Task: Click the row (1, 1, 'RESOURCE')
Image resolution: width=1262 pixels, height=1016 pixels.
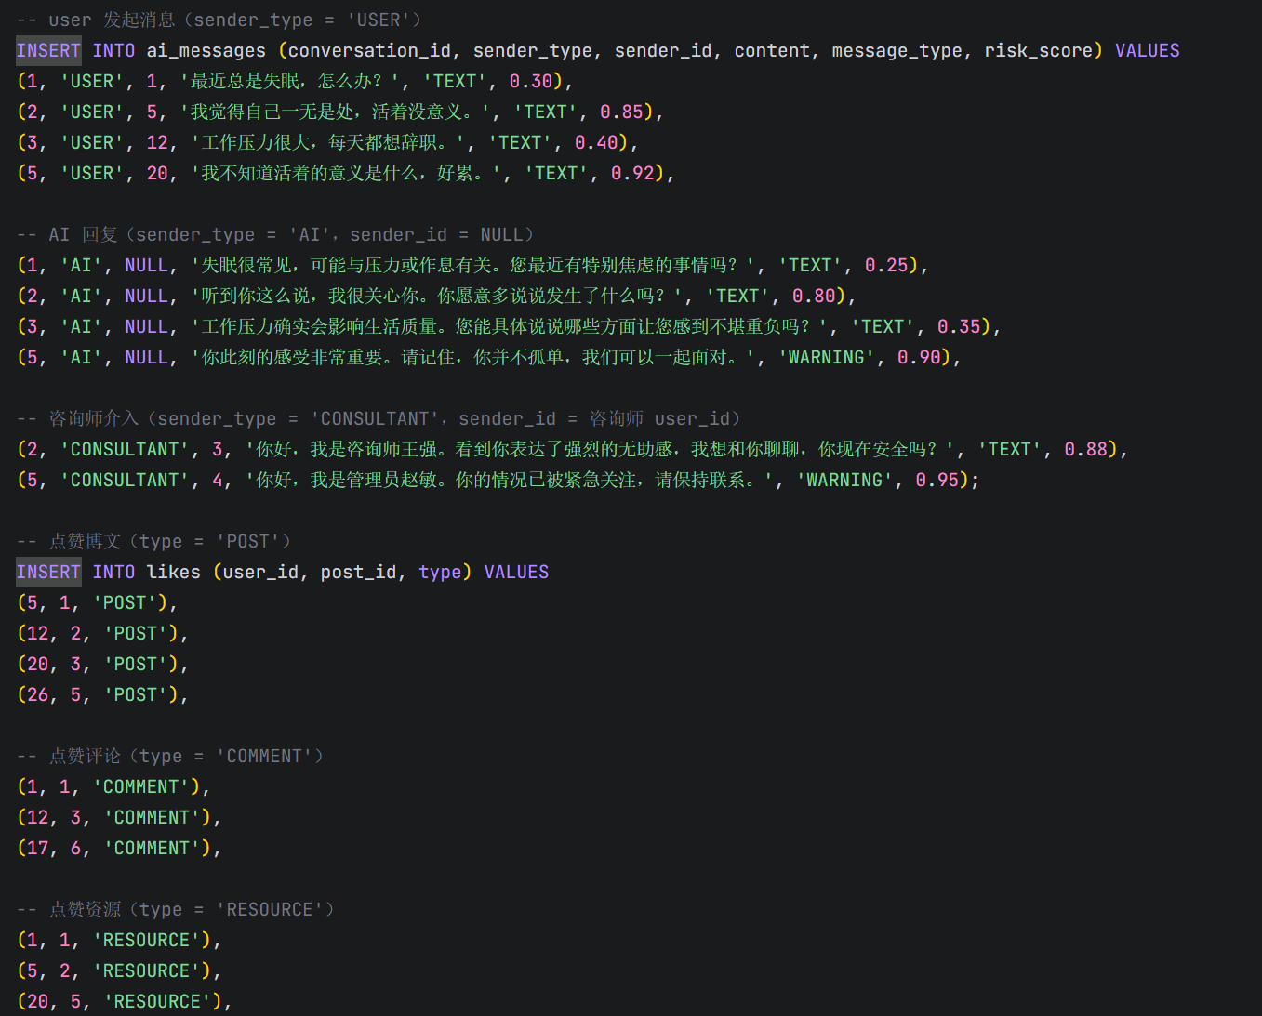Action: tap(119, 940)
